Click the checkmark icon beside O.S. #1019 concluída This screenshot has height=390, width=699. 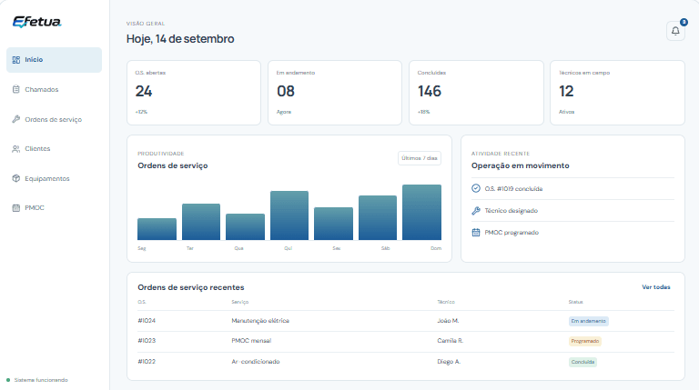click(x=476, y=188)
